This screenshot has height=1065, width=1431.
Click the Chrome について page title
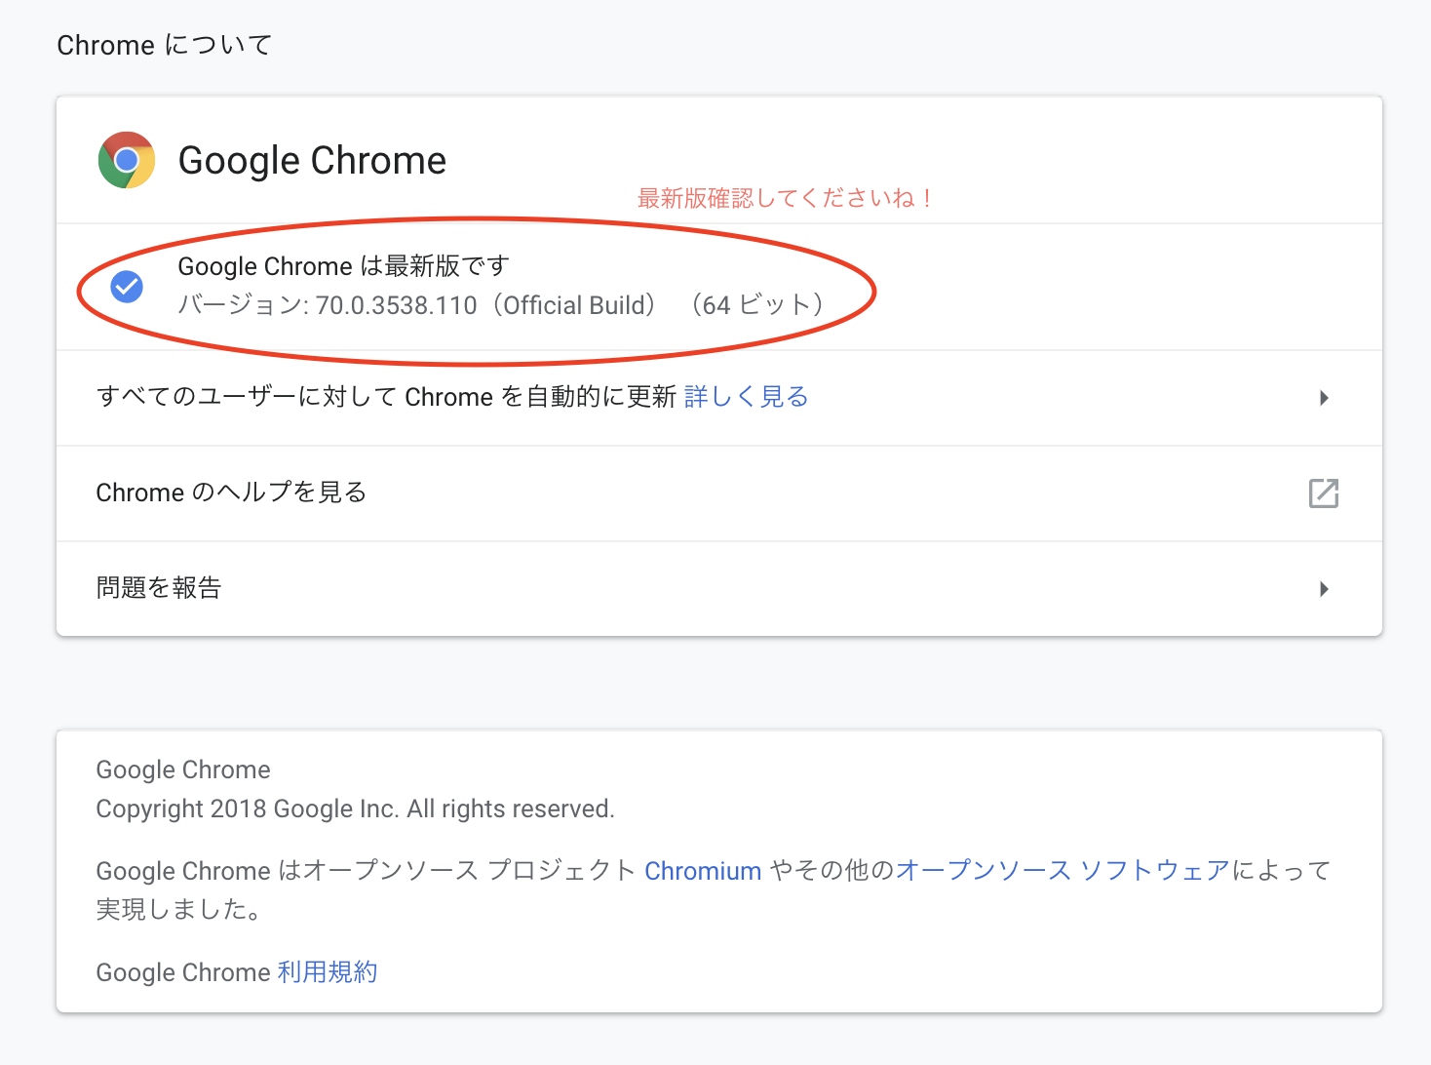164,45
